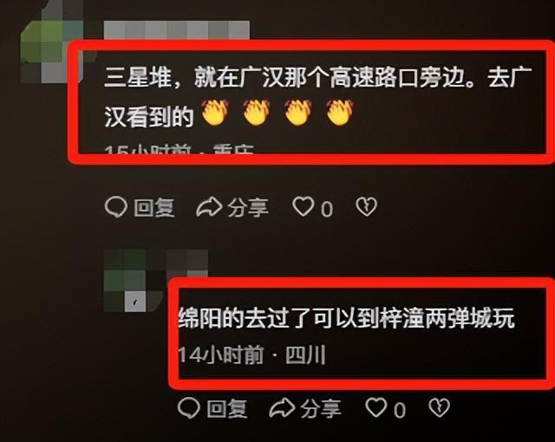Dislike the 绵阳 comment with the broken heart icon

tap(440, 408)
